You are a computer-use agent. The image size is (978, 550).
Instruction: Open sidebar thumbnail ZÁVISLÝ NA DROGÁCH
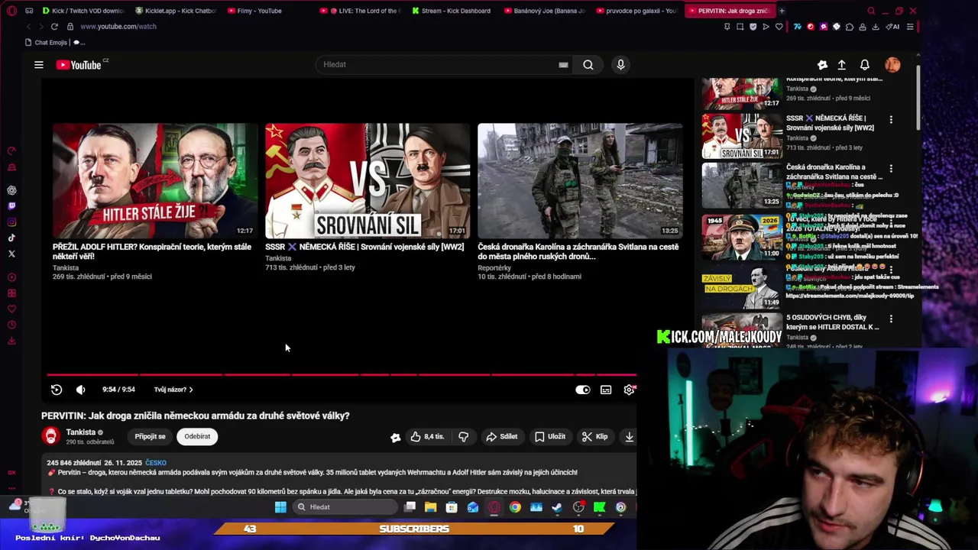(742, 286)
